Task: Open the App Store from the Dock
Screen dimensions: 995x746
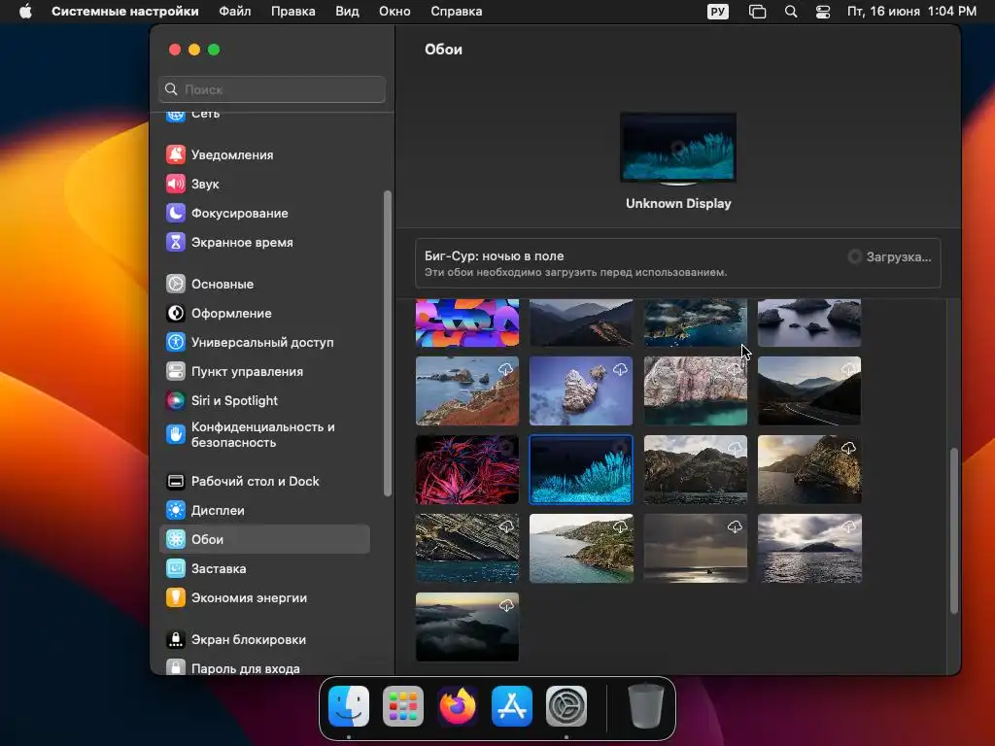Action: pos(512,706)
